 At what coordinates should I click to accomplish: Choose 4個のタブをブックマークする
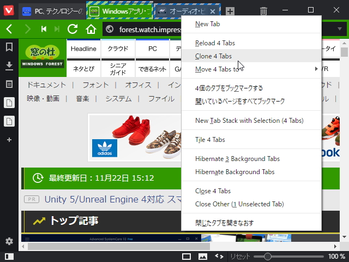[251, 88]
